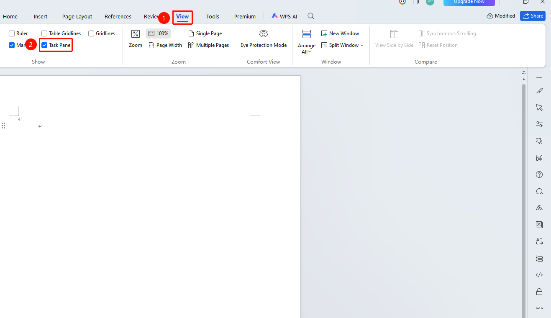Click the document drag handle dots at left

point(3,126)
